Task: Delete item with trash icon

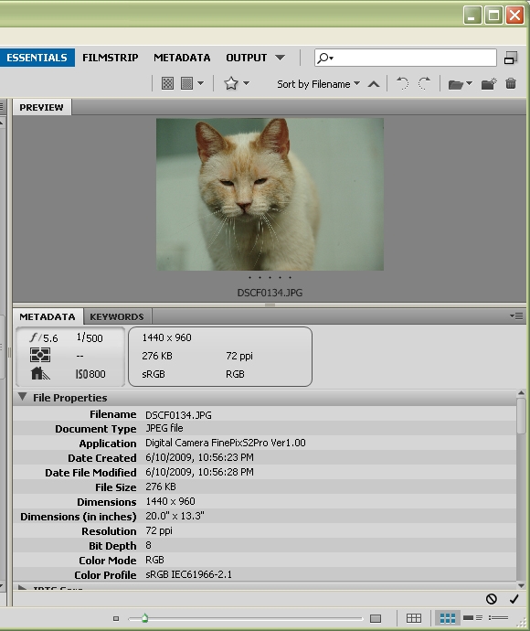Action: (x=511, y=84)
